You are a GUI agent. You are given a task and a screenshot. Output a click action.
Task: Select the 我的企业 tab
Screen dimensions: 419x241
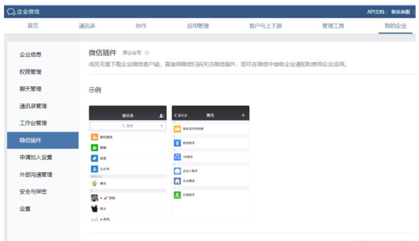[395, 26]
